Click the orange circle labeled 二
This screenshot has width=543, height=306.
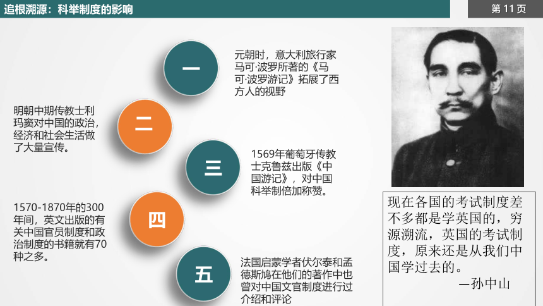click(x=145, y=126)
